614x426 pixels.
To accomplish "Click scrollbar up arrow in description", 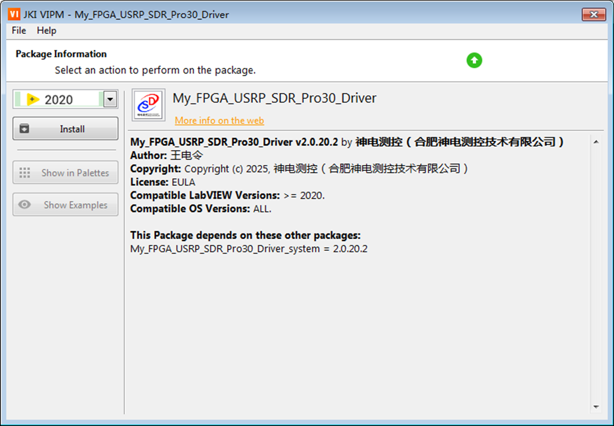I will coord(596,142).
